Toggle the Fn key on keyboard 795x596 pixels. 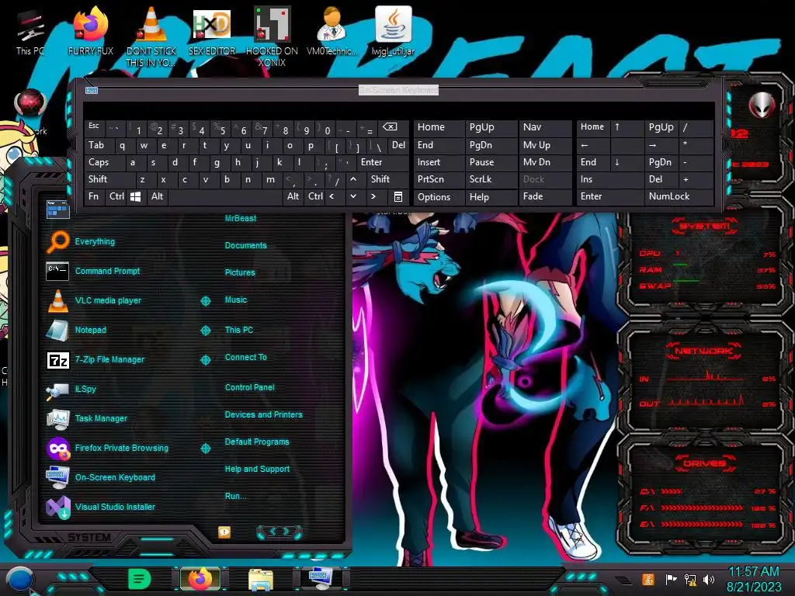coord(94,196)
